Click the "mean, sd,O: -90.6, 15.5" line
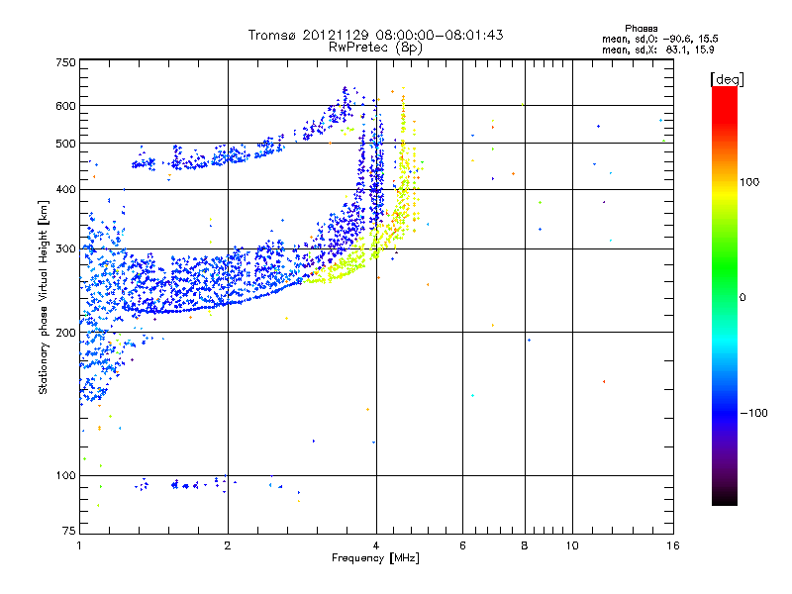The width and height of the screenshot is (792, 594). tap(660, 39)
